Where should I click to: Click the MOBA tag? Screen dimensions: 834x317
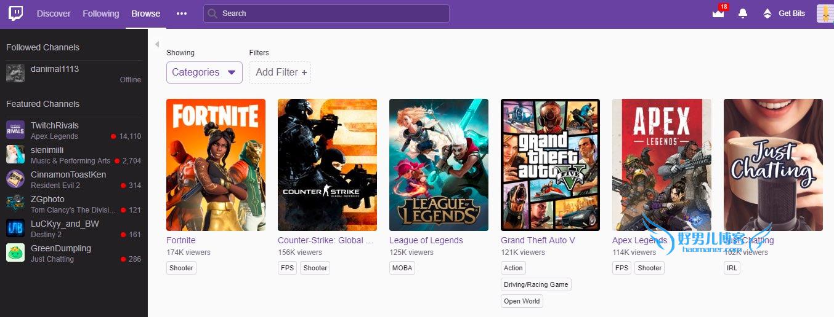402,268
